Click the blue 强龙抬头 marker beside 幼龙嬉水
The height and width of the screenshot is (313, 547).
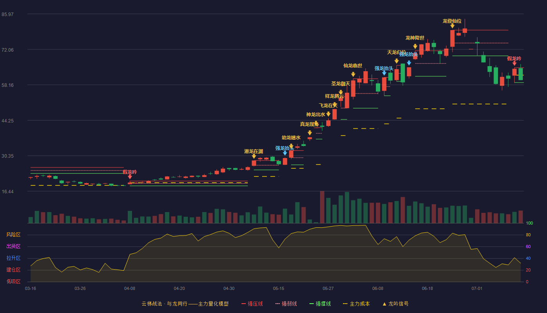pos(285,153)
